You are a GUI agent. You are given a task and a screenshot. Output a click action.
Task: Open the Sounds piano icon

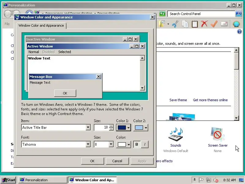coord(176,135)
